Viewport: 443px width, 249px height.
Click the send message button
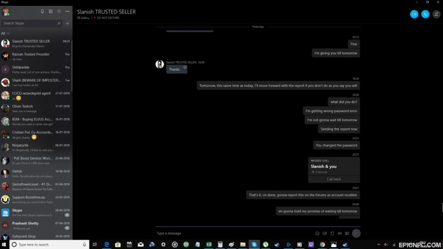click(x=356, y=233)
